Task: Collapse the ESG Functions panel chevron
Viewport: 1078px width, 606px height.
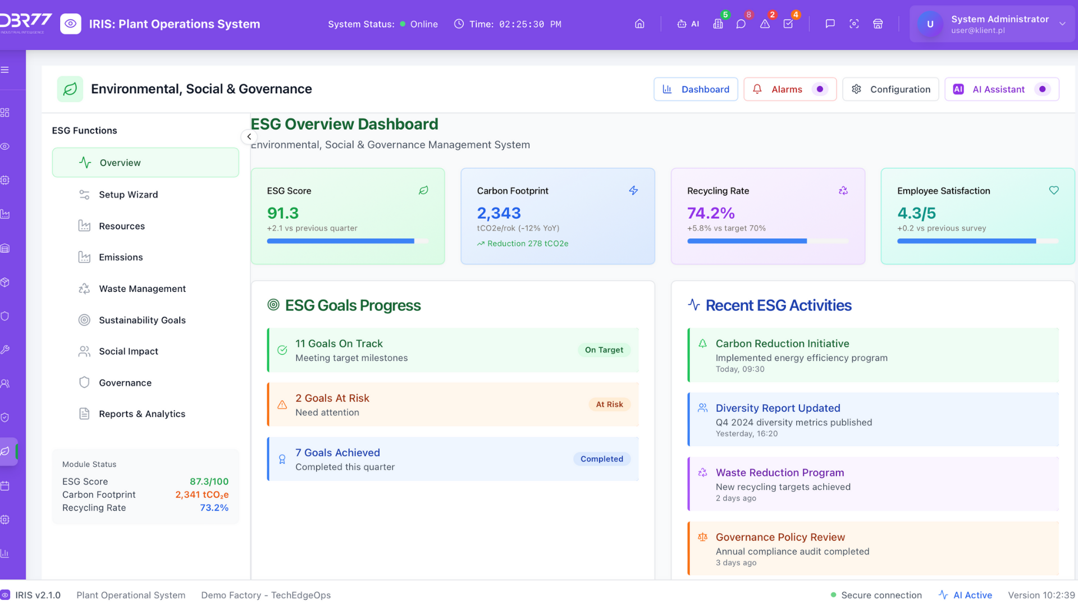Action: click(x=249, y=137)
